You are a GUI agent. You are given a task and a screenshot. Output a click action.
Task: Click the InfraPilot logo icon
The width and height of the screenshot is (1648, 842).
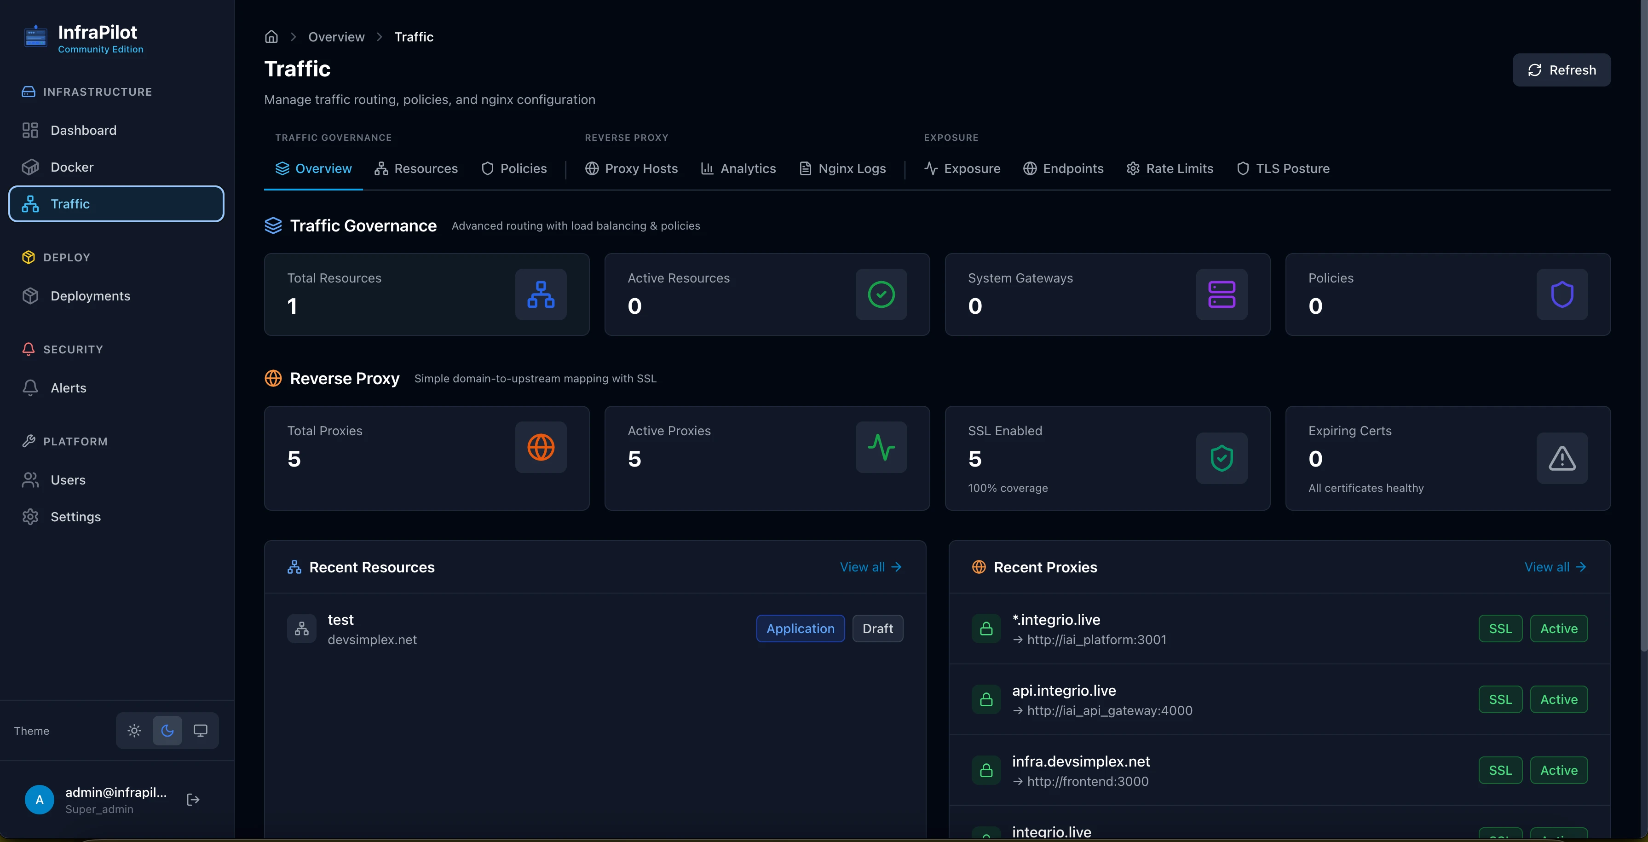[x=36, y=37]
